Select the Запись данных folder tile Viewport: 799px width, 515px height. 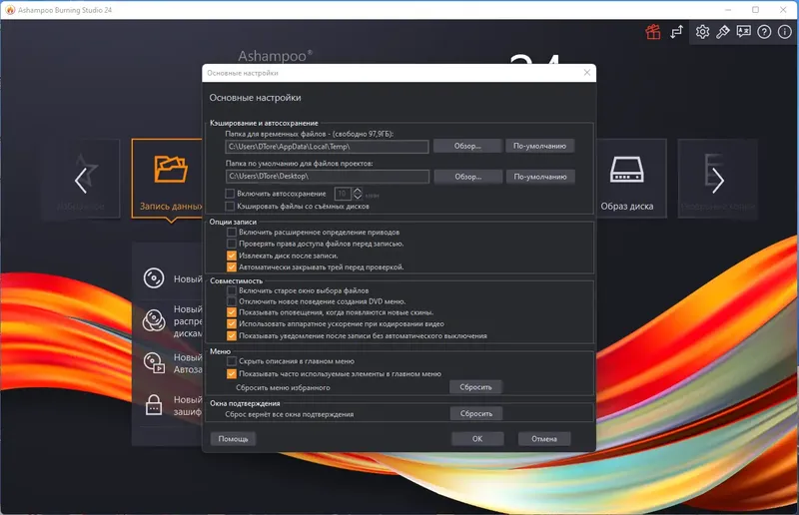coord(167,179)
